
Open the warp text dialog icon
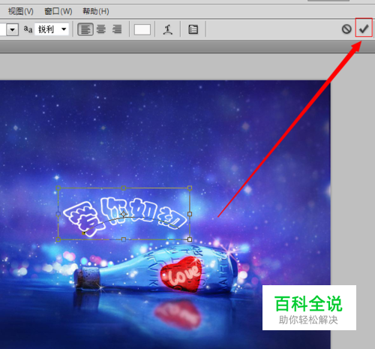(x=168, y=29)
